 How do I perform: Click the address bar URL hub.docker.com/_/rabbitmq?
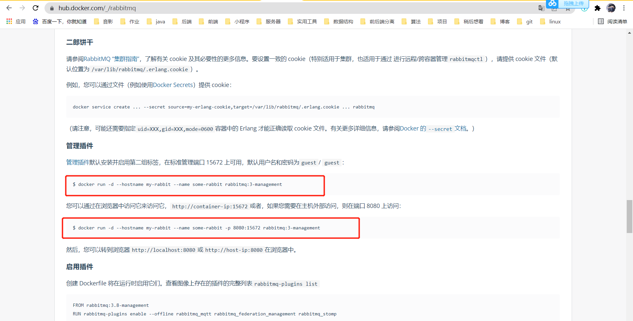(97, 8)
